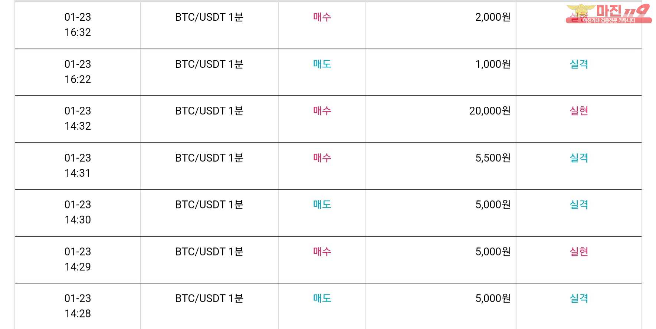Click the 마진119 logo watermark
This screenshot has height=329, width=656.
pos(609,14)
